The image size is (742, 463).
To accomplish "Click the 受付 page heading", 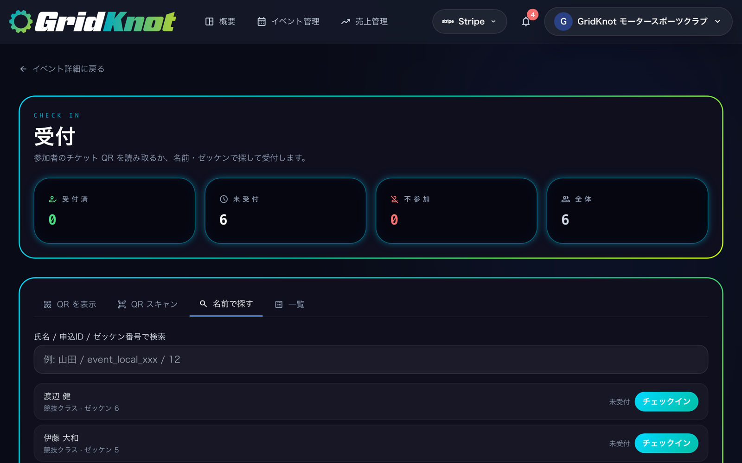I will tap(55, 137).
